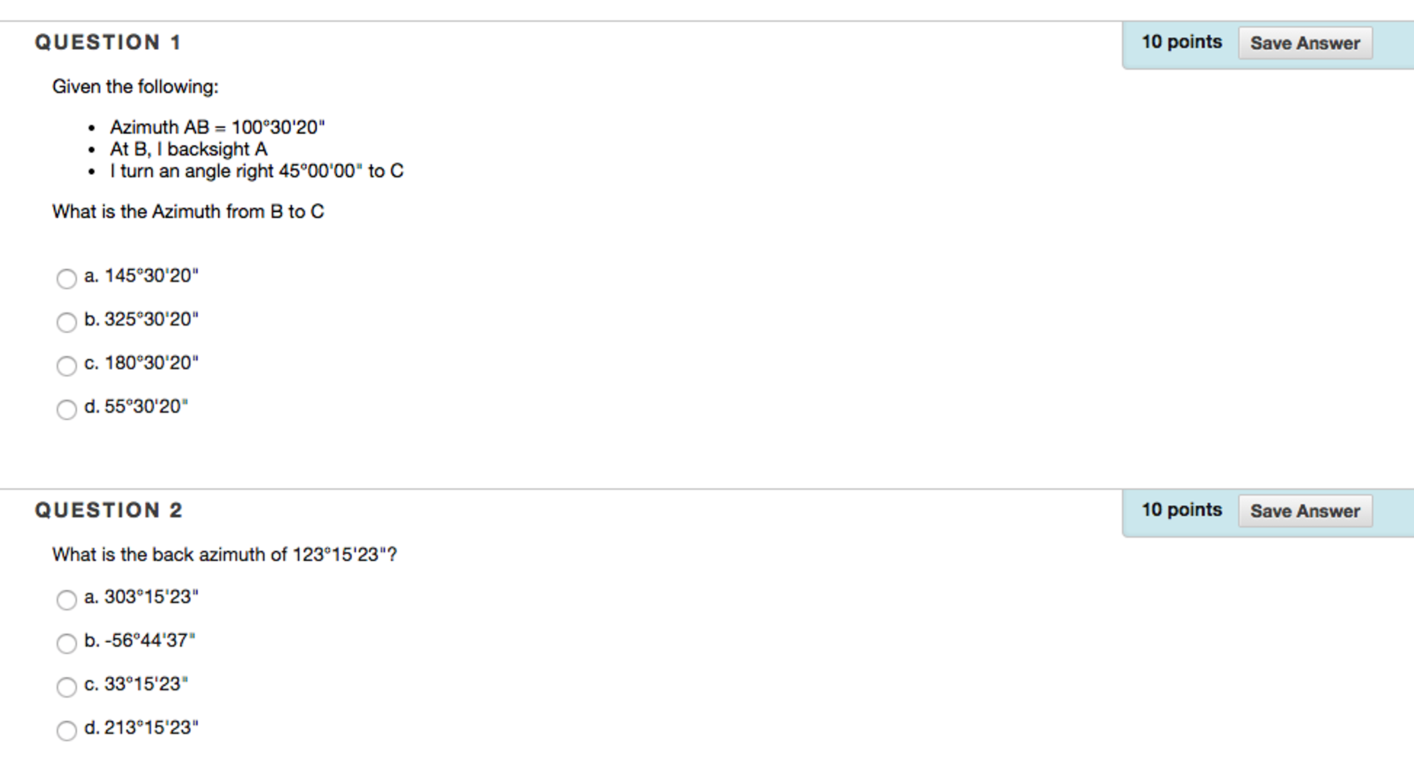Click the Question 1 heading
1414x763 pixels.
(x=109, y=43)
